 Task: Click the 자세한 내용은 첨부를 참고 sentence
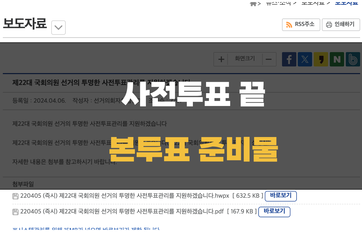(64, 161)
